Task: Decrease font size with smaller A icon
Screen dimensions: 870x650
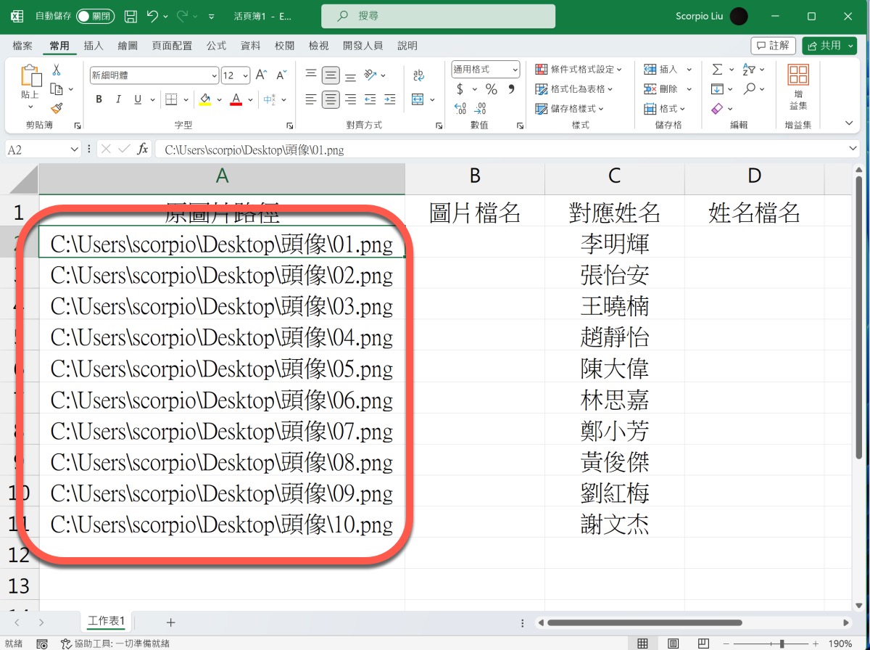Action: 281,75
